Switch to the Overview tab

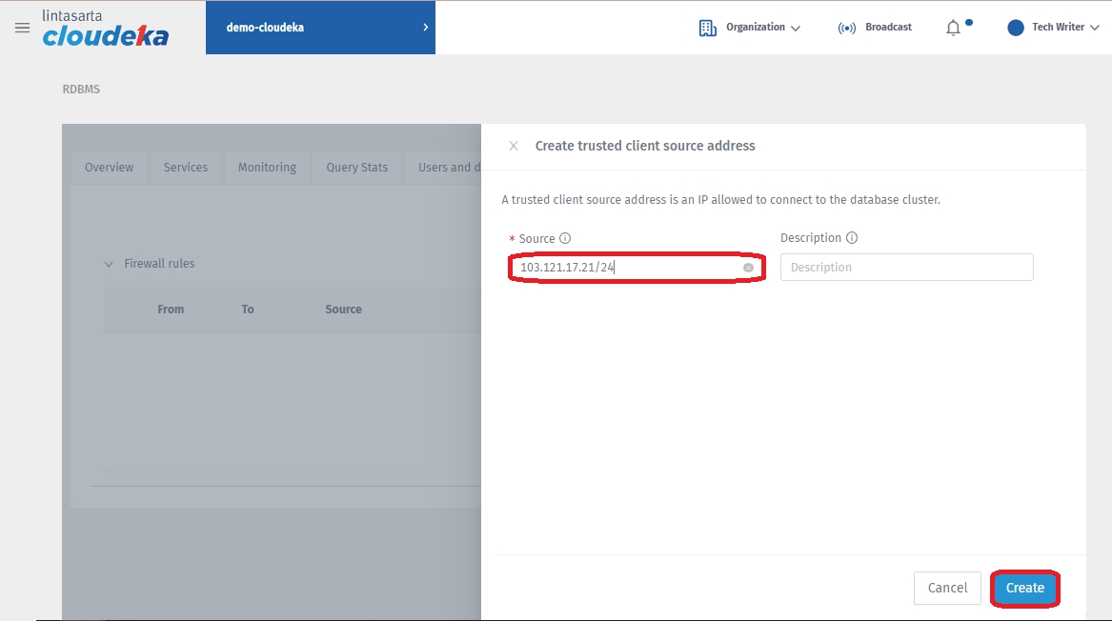click(x=110, y=167)
